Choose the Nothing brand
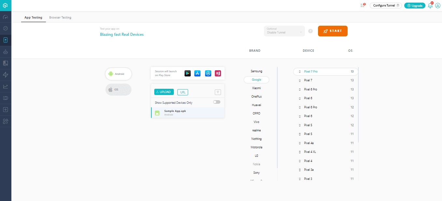The image size is (442, 201). click(x=256, y=139)
